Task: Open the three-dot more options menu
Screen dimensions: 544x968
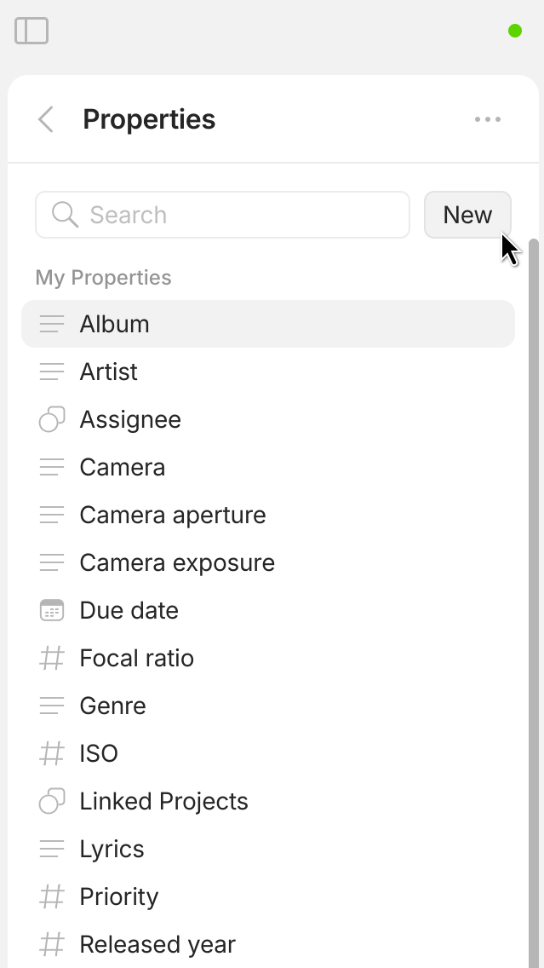Action: [x=488, y=119]
